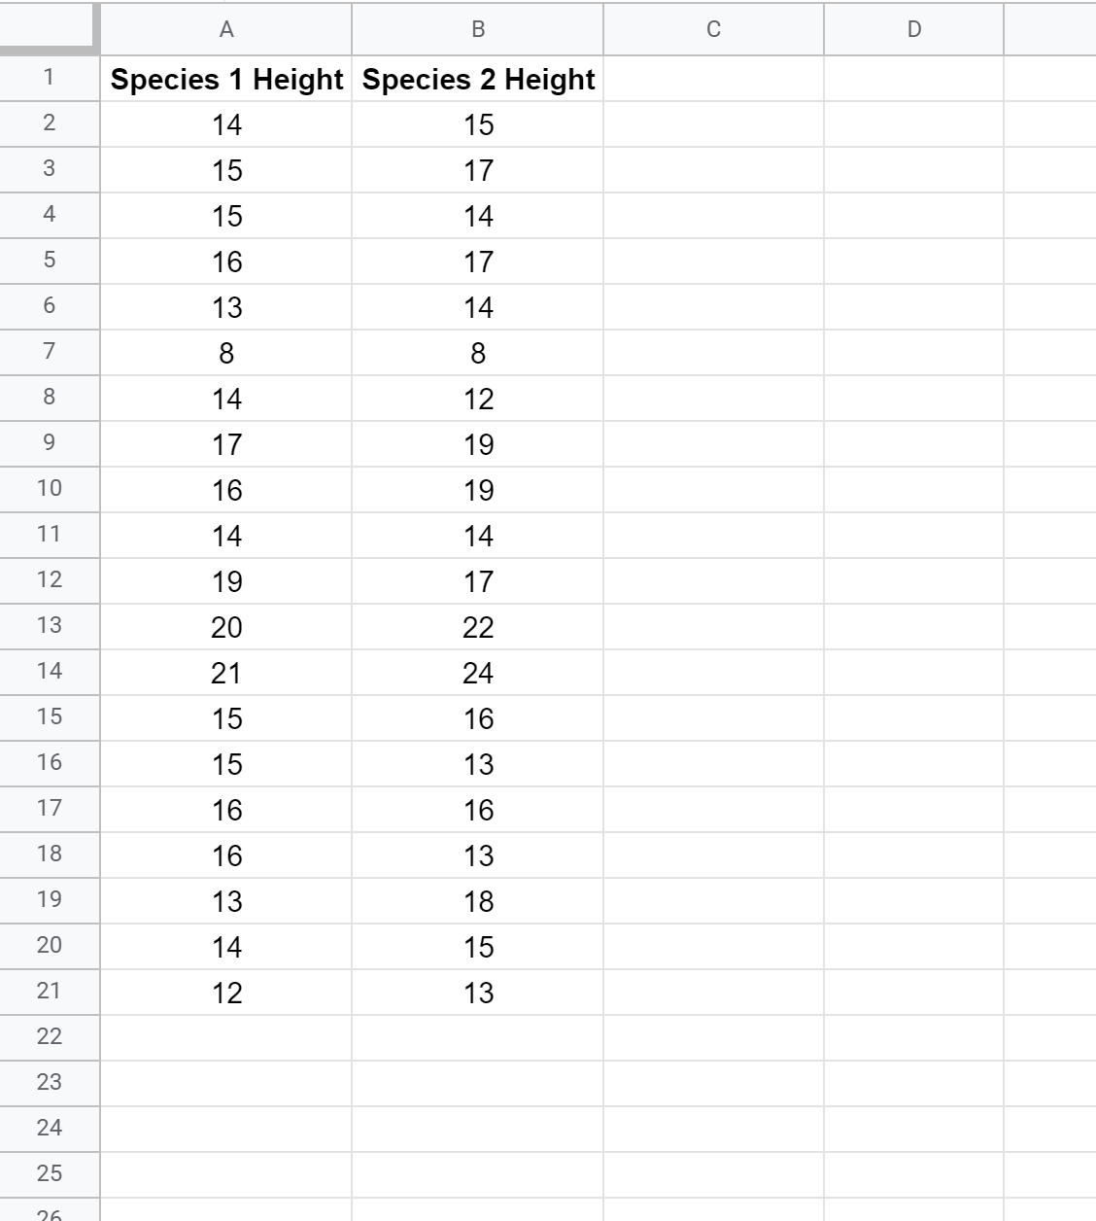The image size is (1096, 1221).
Task: Click cell B14 containing the value 24
Action: click(478, 672)
